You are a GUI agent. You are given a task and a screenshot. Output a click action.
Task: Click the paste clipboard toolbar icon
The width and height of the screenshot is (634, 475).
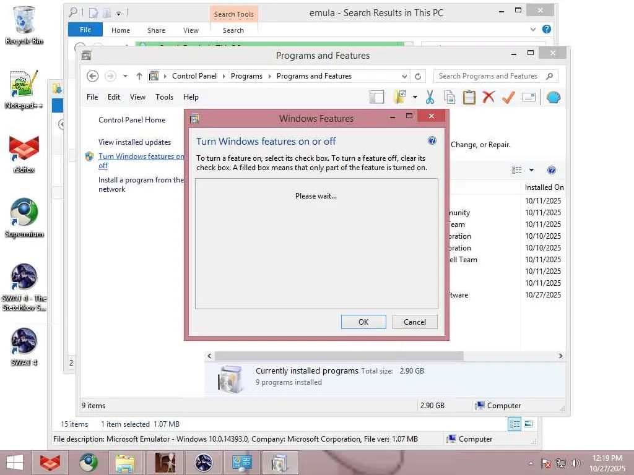[469, 97]
